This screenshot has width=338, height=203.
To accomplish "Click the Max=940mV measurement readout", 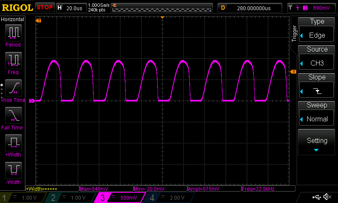I will click(x=106, y=189).
